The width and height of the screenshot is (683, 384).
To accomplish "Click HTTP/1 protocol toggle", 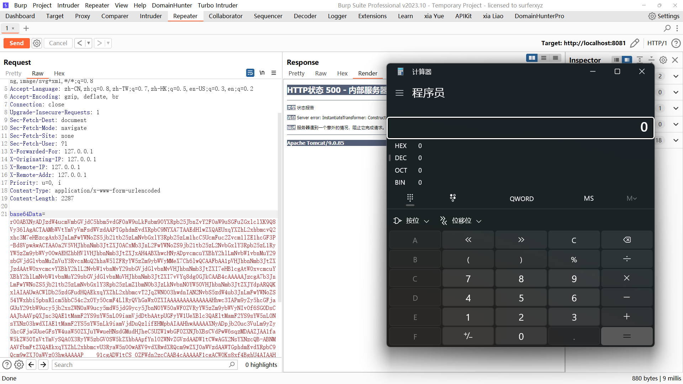I will tap(657, 43).
